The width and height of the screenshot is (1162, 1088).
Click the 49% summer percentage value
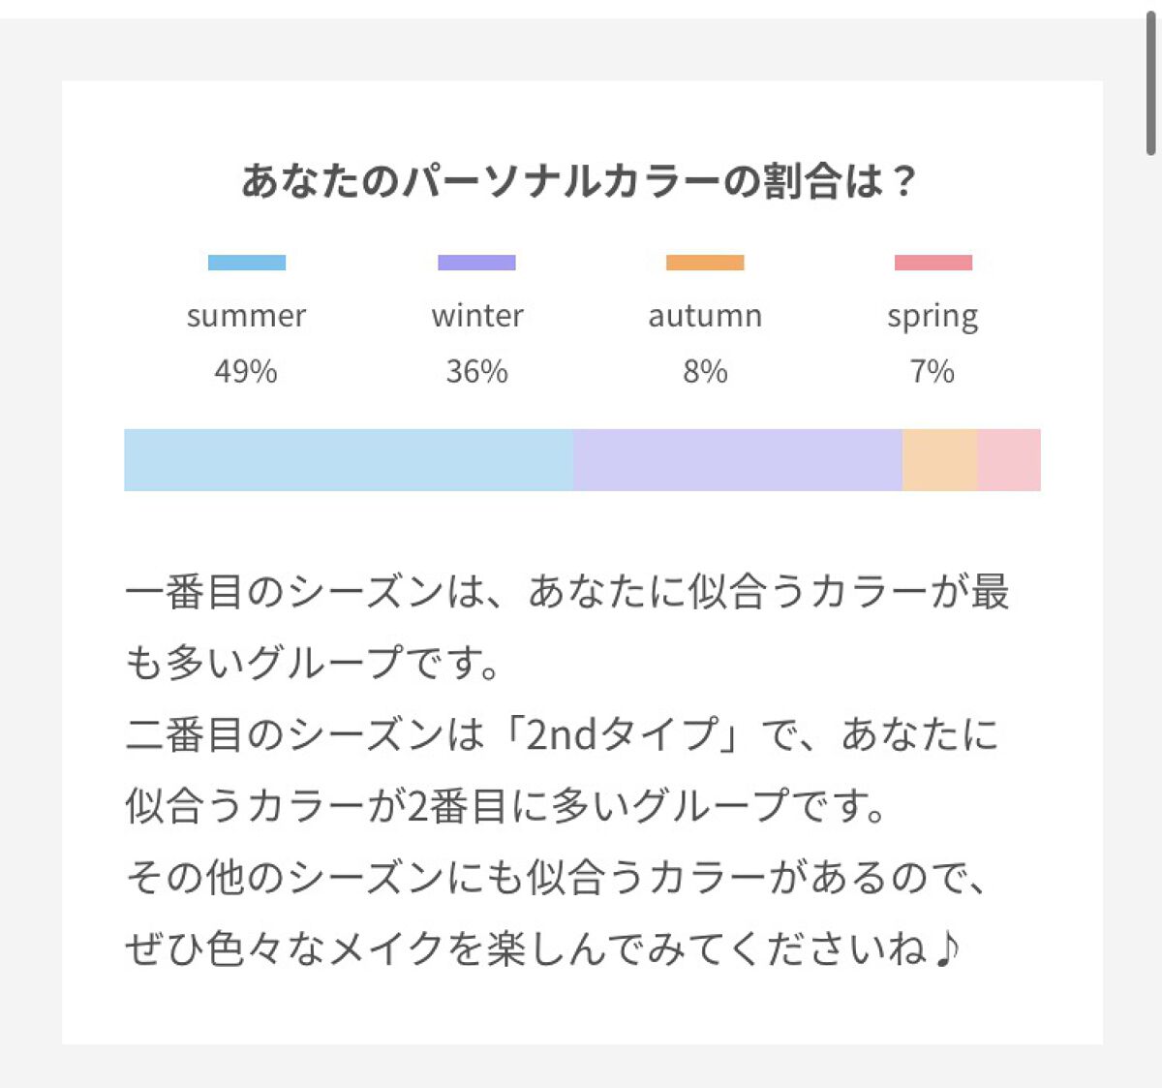(246, 371)
